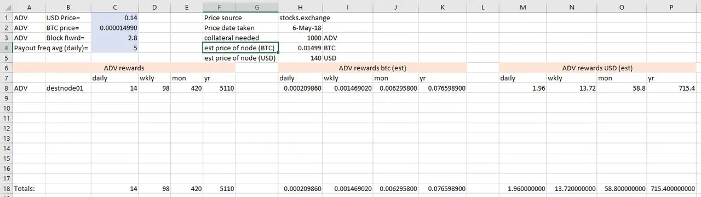Click payout frequency value 5
The width and height of the screenshot is (701, 197).
[x=114, y=48]
